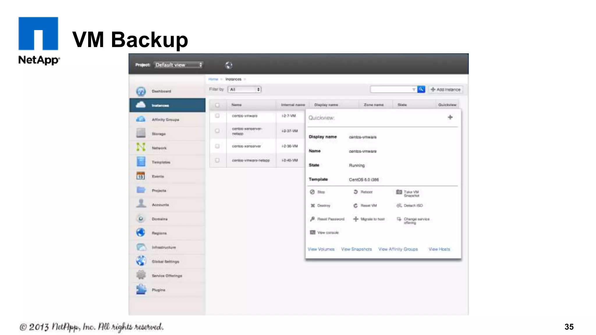Open Templates in the sidebar
Image resolution: width=596 pixels, height=335 pixels.
coord(167,162)
